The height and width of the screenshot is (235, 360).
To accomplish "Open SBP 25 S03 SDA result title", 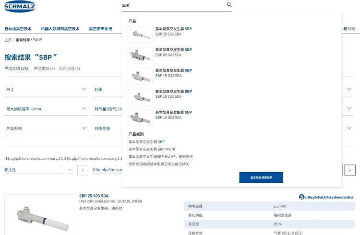I will [x=94, y=196].
